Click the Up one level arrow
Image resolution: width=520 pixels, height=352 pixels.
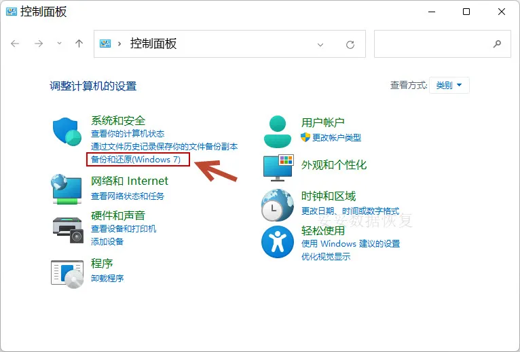(79, 43)
